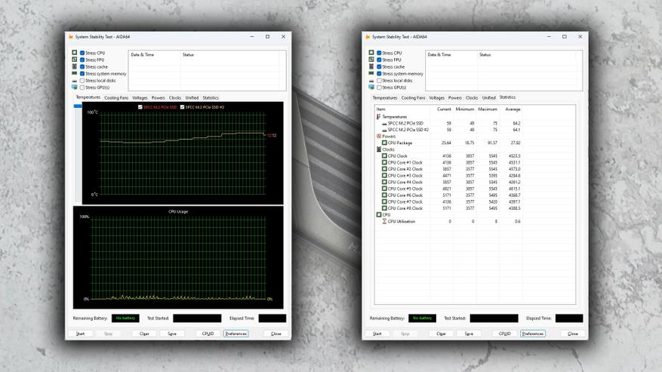Click Save button in the left window
The height and width of the screenshot is (372, 662).
click(x=172, y=334)
